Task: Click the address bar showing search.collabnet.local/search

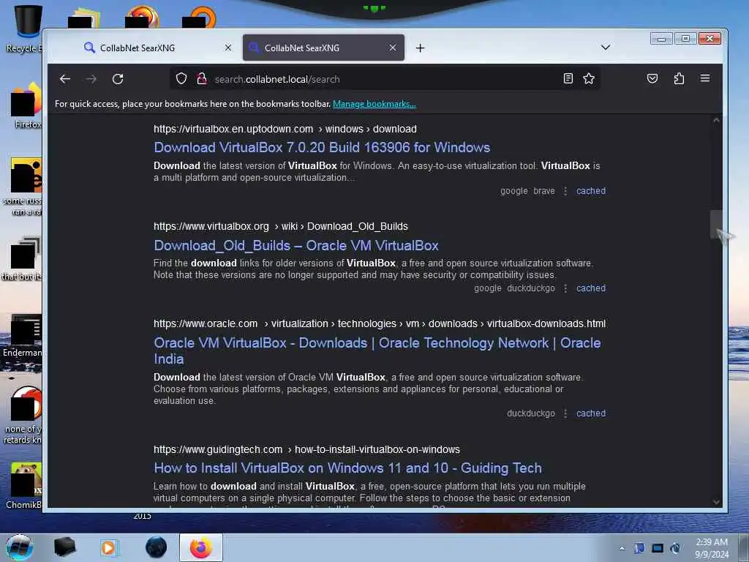Action: tap(385, 79)
